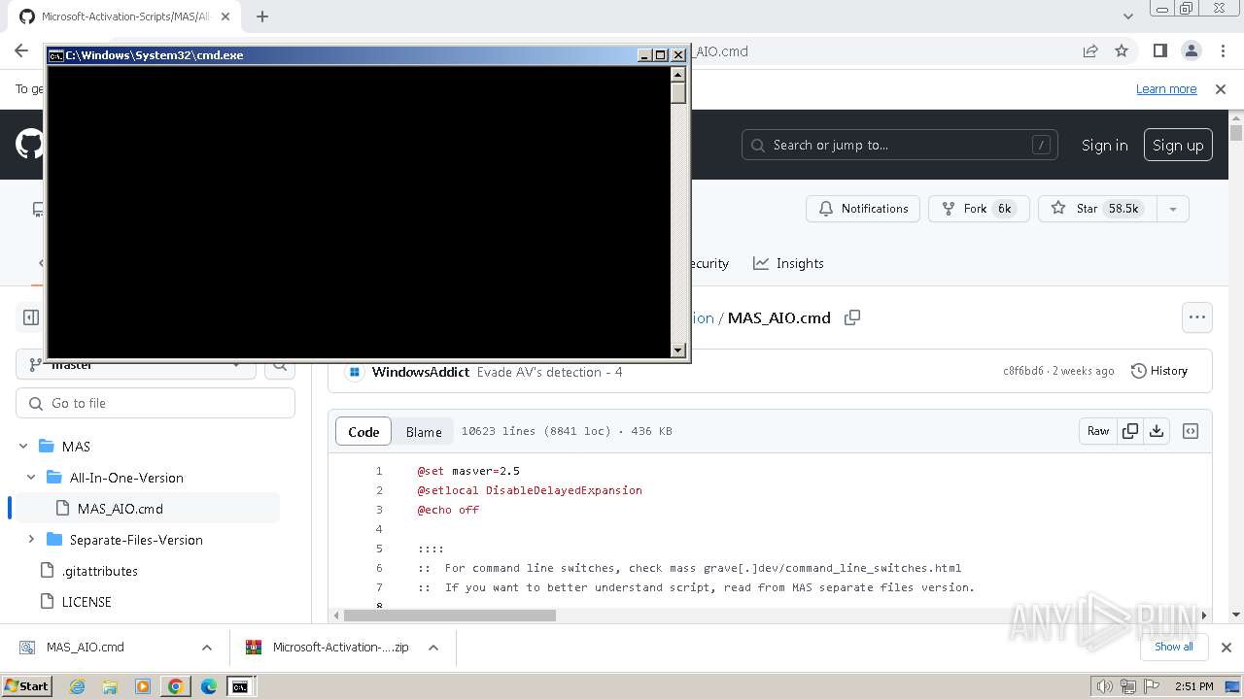The width and height of the screenshot is (1244, 699).
Task: Fork the repository button
Action: click(x=977, y=209)
